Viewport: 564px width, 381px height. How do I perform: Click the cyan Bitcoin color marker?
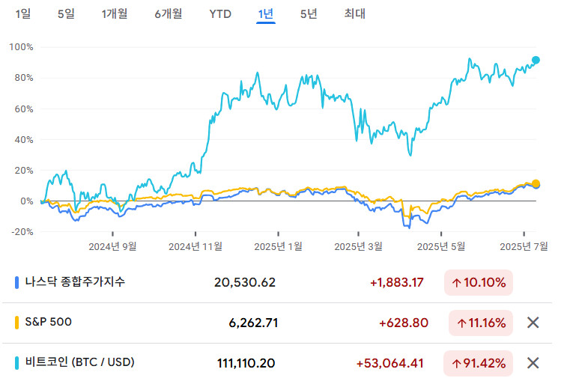tap(16, 363)
